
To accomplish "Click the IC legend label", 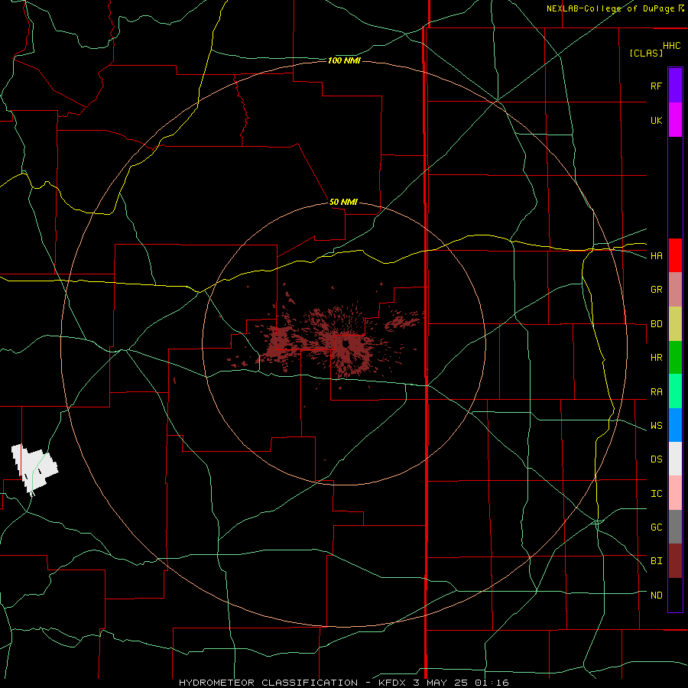I will pyautogui.click(x=656, y=494).
